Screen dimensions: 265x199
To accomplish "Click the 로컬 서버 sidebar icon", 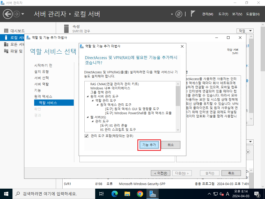I will click(x=6, y=38).
